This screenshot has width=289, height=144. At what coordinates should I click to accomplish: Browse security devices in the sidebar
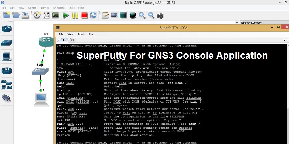[x=7, y=70]
